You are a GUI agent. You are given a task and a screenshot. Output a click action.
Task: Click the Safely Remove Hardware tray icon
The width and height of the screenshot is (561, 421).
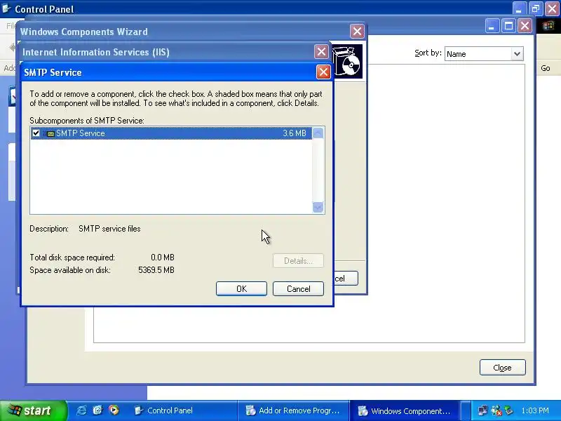pos(509,410)
